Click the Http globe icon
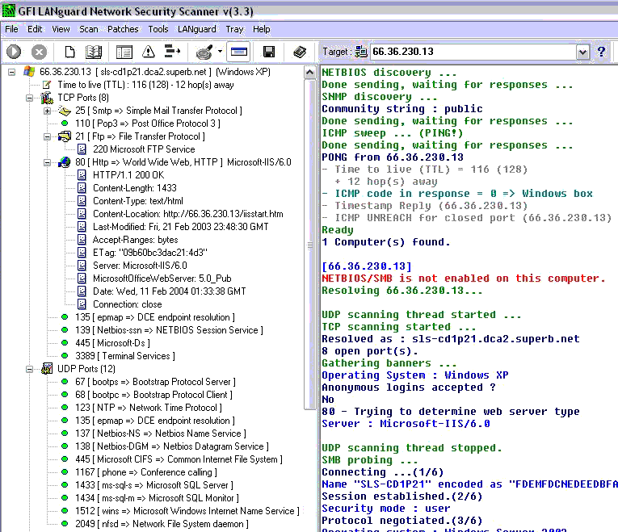 pos(65,162)
